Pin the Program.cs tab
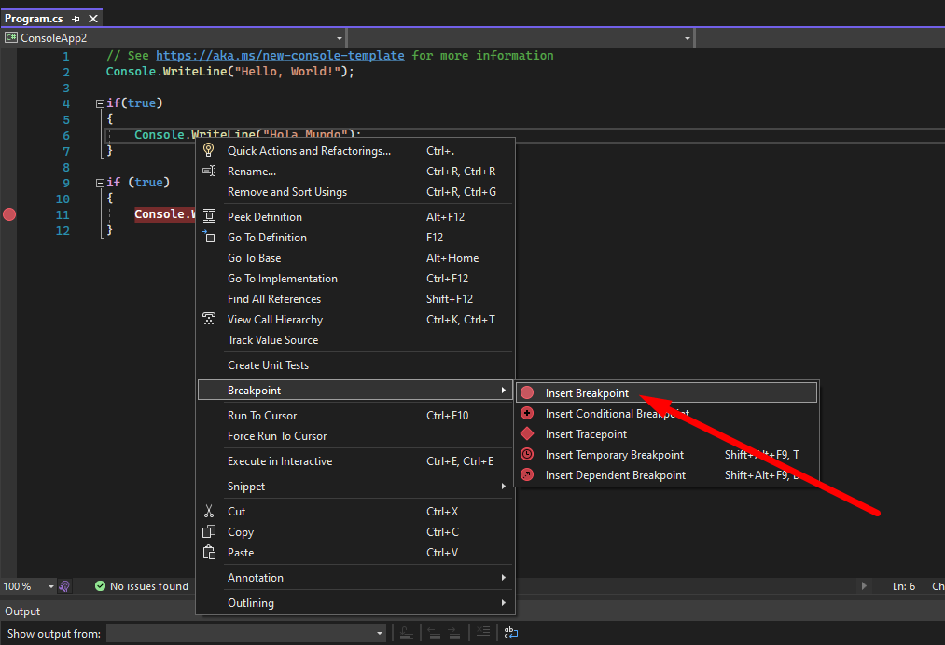The image size is (945, 645). click(76, 19)
